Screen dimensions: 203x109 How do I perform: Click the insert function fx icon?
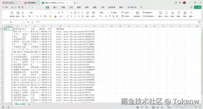(32, 22)
